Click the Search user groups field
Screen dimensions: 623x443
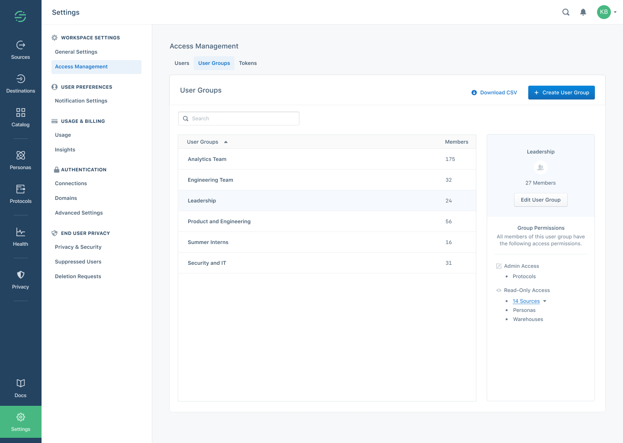(238, 118)
